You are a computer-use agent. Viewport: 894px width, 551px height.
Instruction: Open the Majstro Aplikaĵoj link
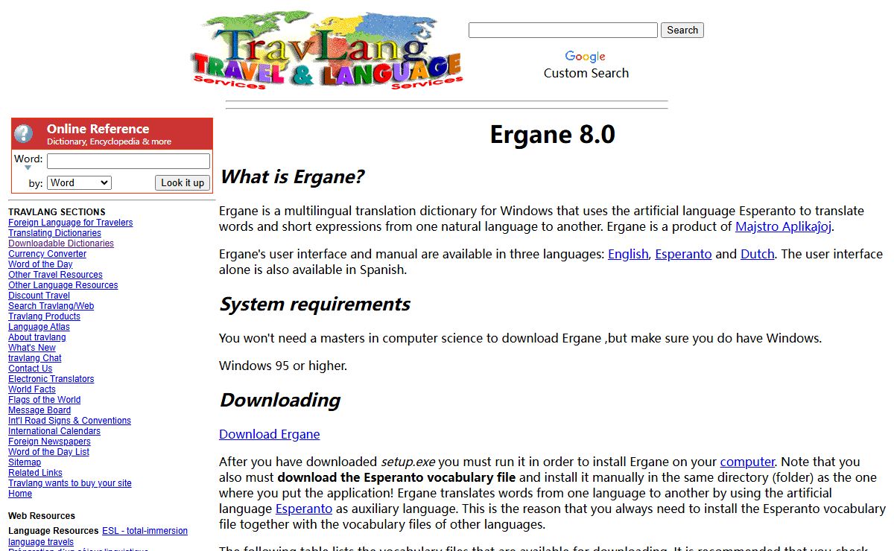[783, 226]
